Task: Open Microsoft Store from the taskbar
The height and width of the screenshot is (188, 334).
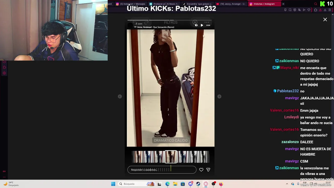Action: [x=183, y=184]
